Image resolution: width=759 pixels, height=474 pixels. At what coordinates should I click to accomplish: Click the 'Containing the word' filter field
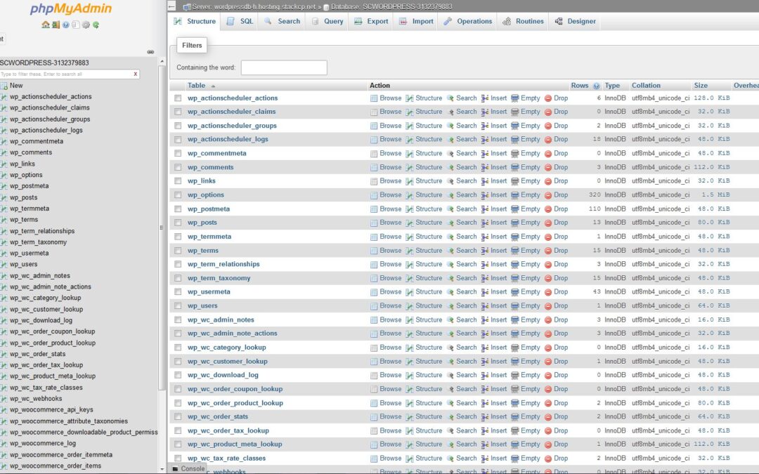pyautogui.click(x=284, y=67)
